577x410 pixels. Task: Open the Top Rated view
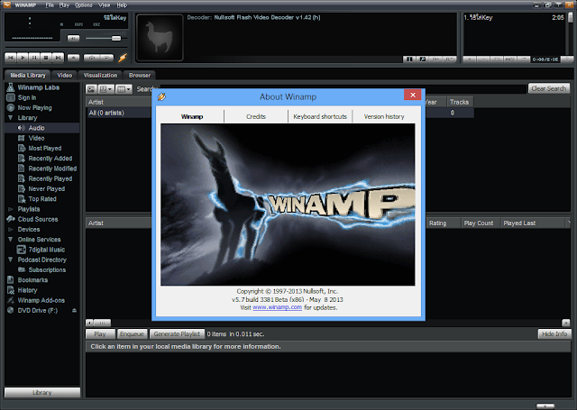[42, 199]
